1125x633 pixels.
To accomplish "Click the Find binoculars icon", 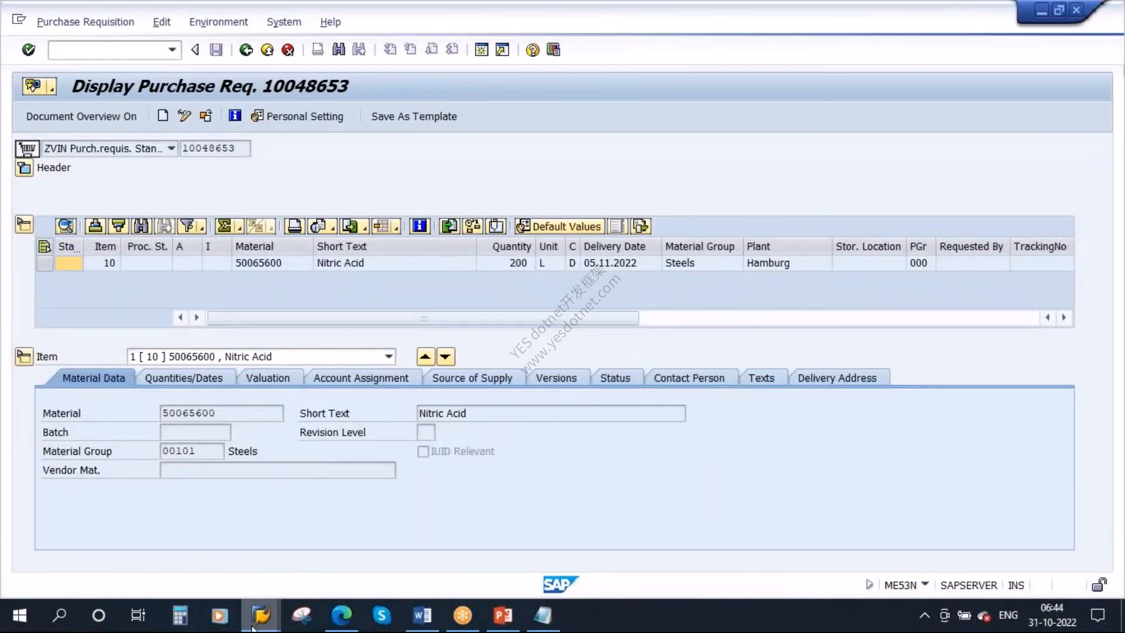I will [x=339, y=50].
